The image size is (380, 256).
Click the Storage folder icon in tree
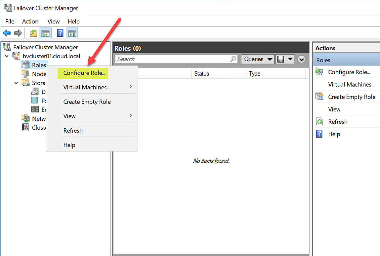(26, 83)
